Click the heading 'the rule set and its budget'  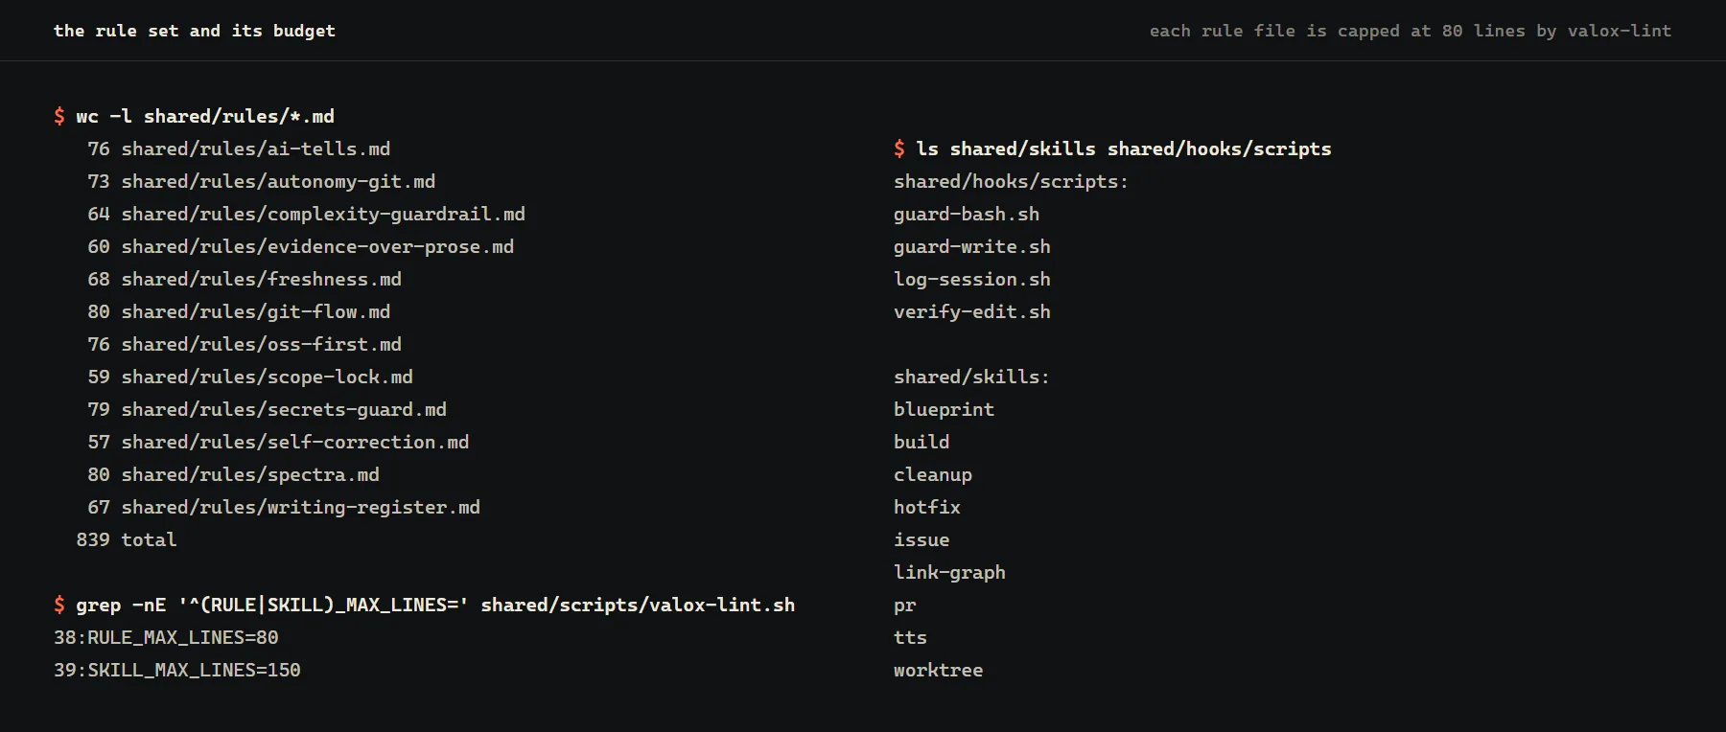(195, 31)
